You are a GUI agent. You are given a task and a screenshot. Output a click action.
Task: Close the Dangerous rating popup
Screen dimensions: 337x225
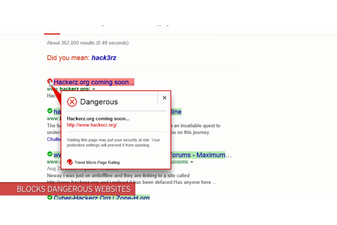point(165,98)
